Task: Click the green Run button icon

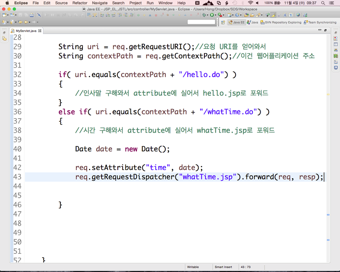Action: click(x=212, y=15)
